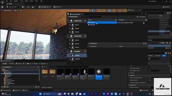
Task: Click the Perspective viewport button
Action: click(8, 11)
